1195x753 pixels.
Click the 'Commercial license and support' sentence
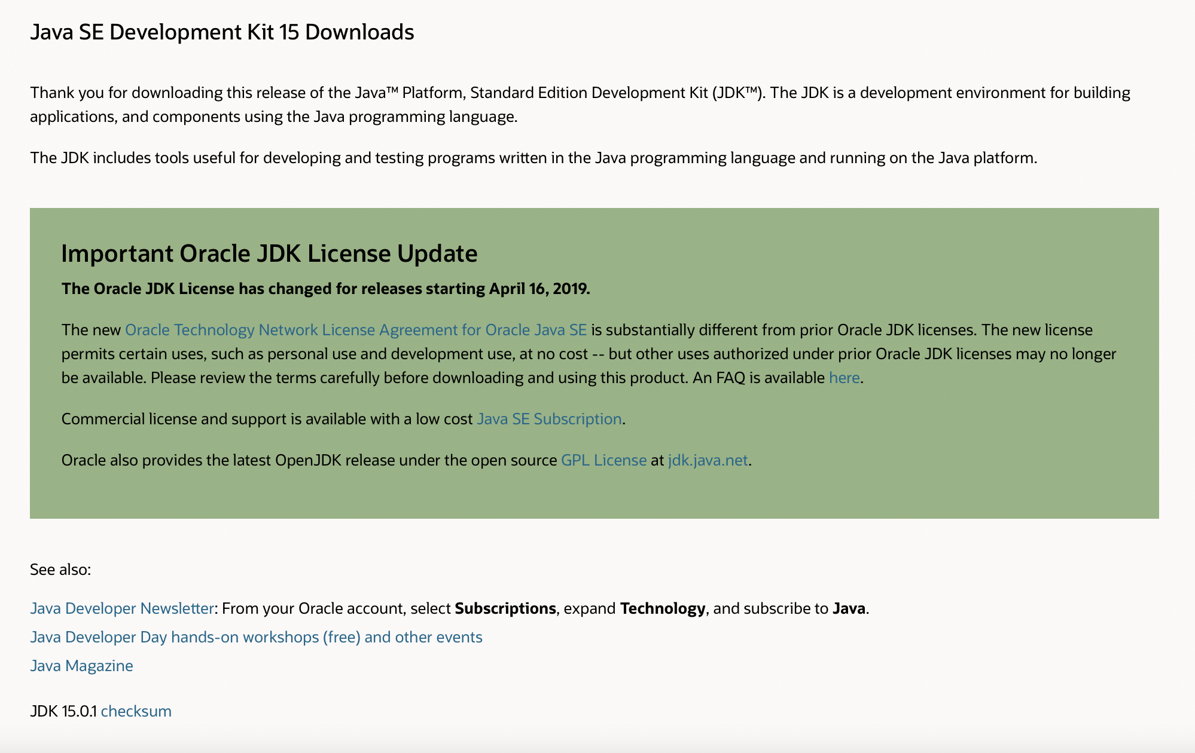pos(267,419)
